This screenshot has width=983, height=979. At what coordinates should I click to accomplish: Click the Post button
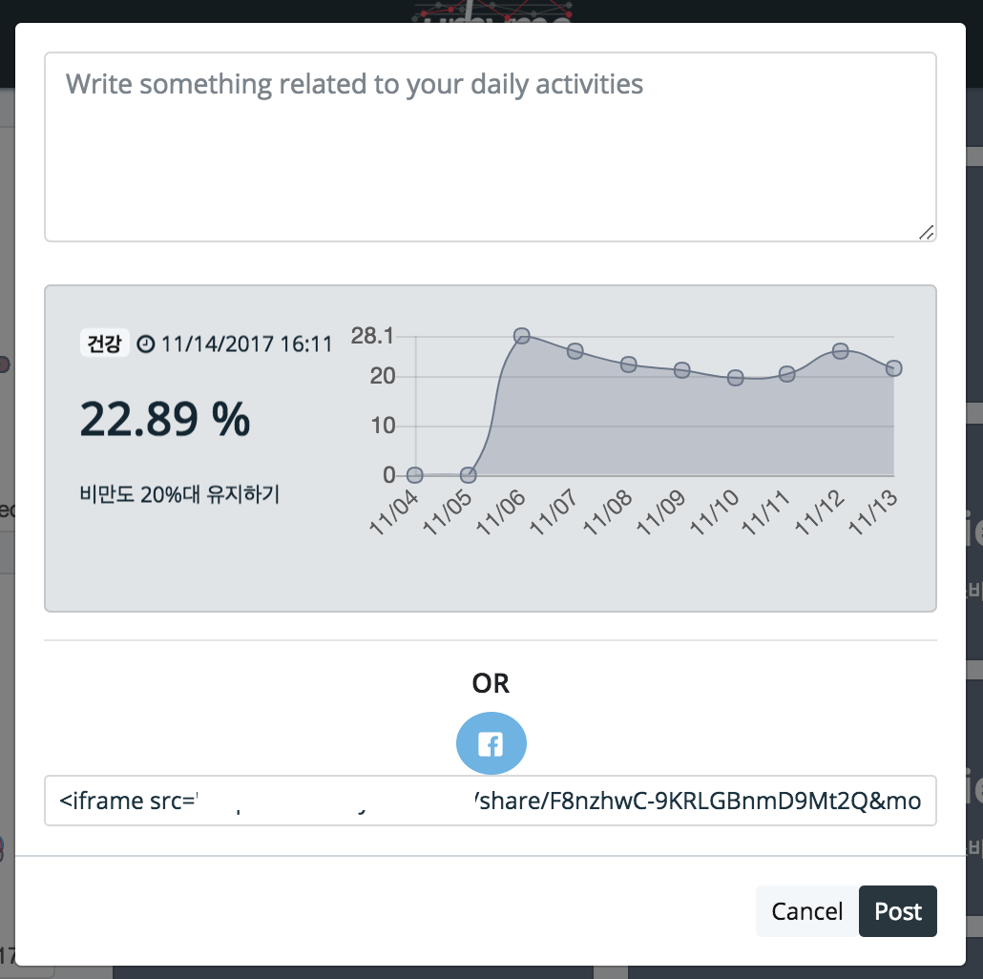point(898,911)
